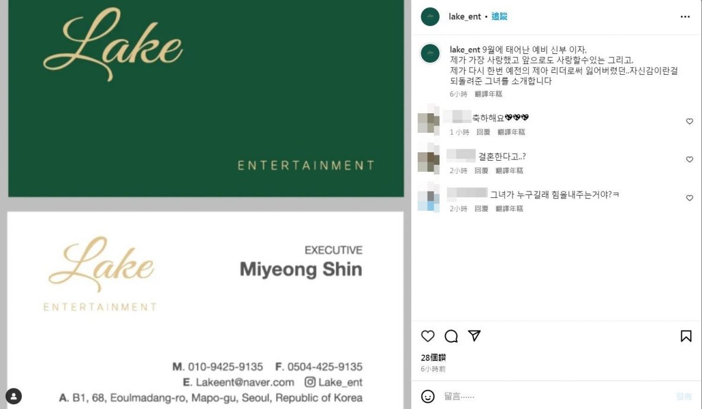Viewport: 702px width, 409px height.
Task: View the 28 likes list
Action: (x=433, y=357)
